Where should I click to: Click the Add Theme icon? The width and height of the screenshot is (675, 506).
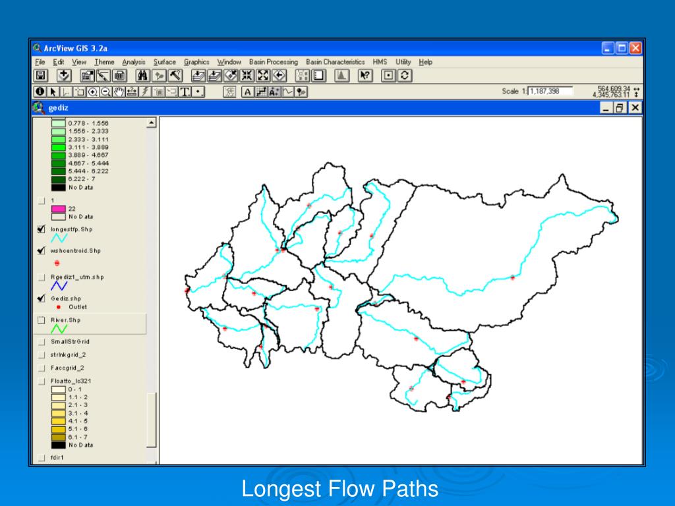point(64,76)
